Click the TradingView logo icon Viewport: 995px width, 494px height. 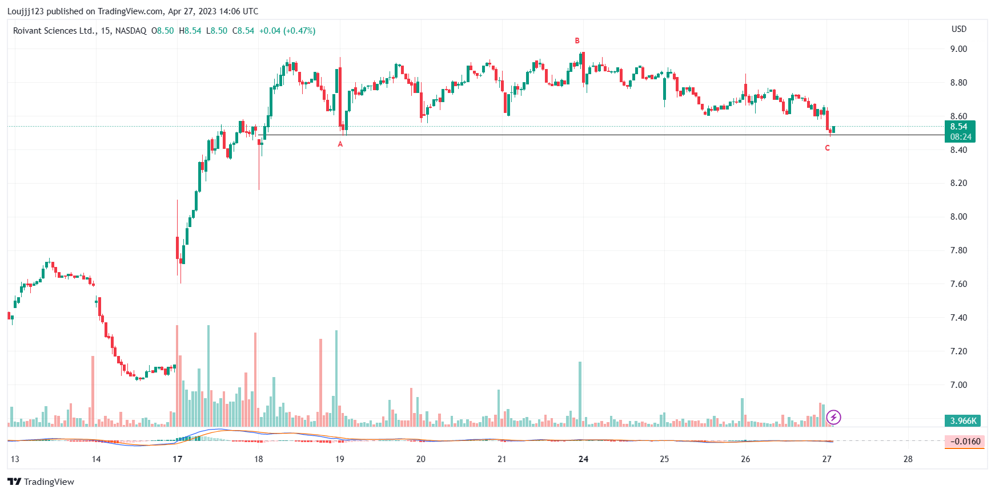pyautogui.click(x=14, y=482)
